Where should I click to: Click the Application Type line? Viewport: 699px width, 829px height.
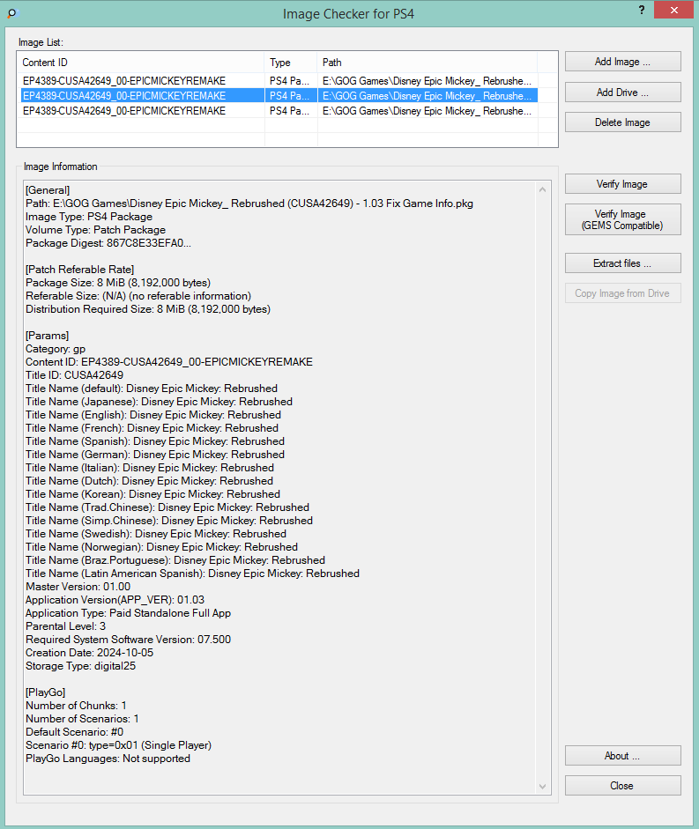tap(129, 613)
